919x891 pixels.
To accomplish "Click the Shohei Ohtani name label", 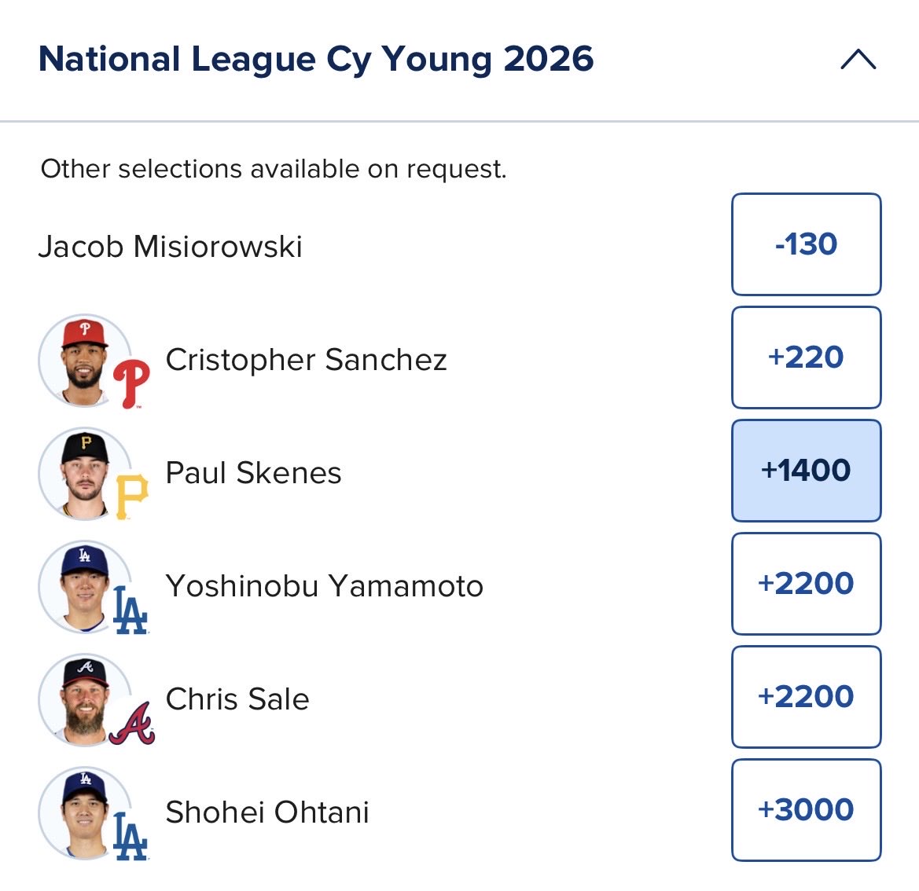I will [x=267, y=812].
